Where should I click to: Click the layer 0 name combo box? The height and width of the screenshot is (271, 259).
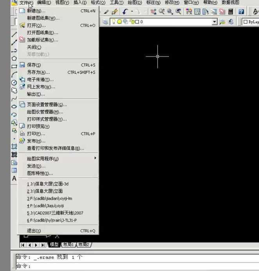point(164,22)
